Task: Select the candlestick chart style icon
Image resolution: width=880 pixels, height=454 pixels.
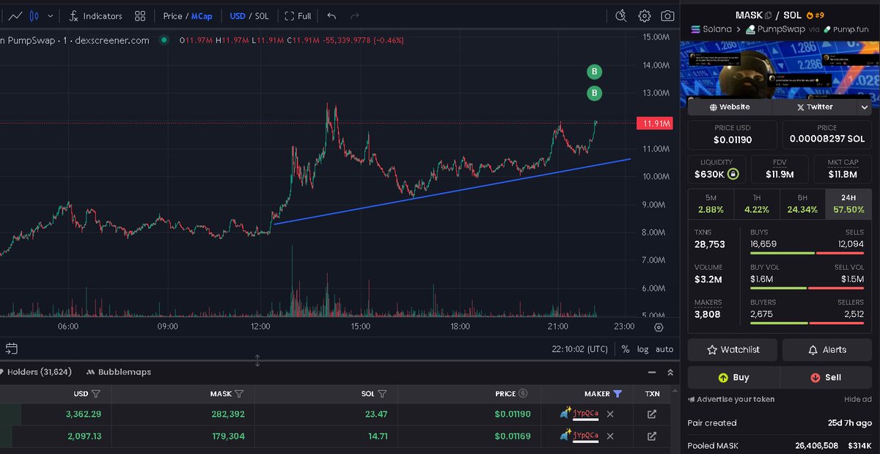Action: point(33,15)
